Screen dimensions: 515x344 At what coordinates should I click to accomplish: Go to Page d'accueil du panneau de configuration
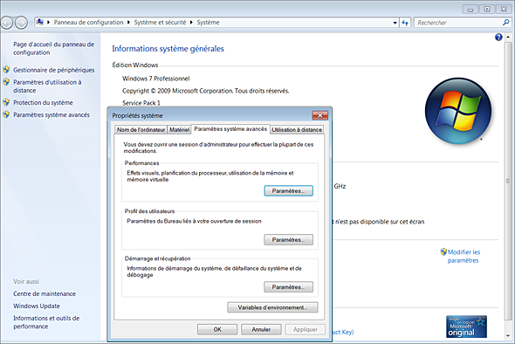53,48
